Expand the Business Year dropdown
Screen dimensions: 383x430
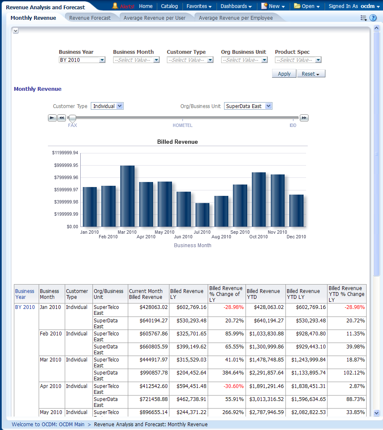102,60
